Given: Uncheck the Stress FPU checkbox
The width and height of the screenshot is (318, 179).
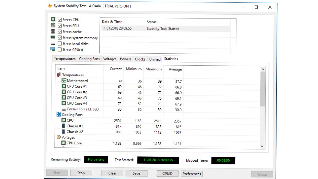Looking at the screenshot, I should [x=60, y=26].
